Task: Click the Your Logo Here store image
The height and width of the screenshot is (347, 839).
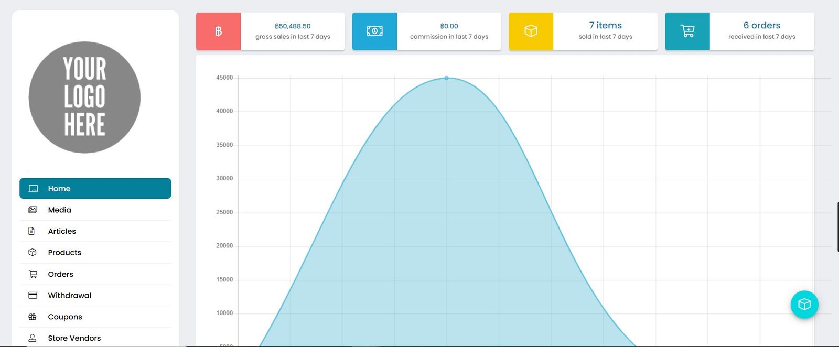Action: click(x=84, y=97)
